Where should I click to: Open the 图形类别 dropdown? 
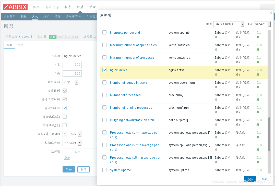click(x=70, y=82)
